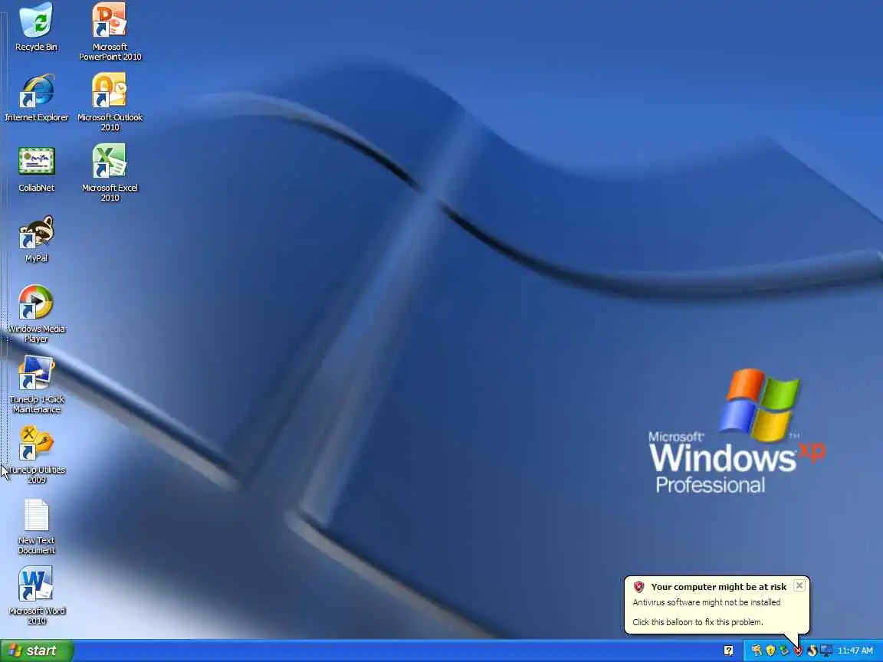Click the first tray icon left of yellow shield

point(757,651)
